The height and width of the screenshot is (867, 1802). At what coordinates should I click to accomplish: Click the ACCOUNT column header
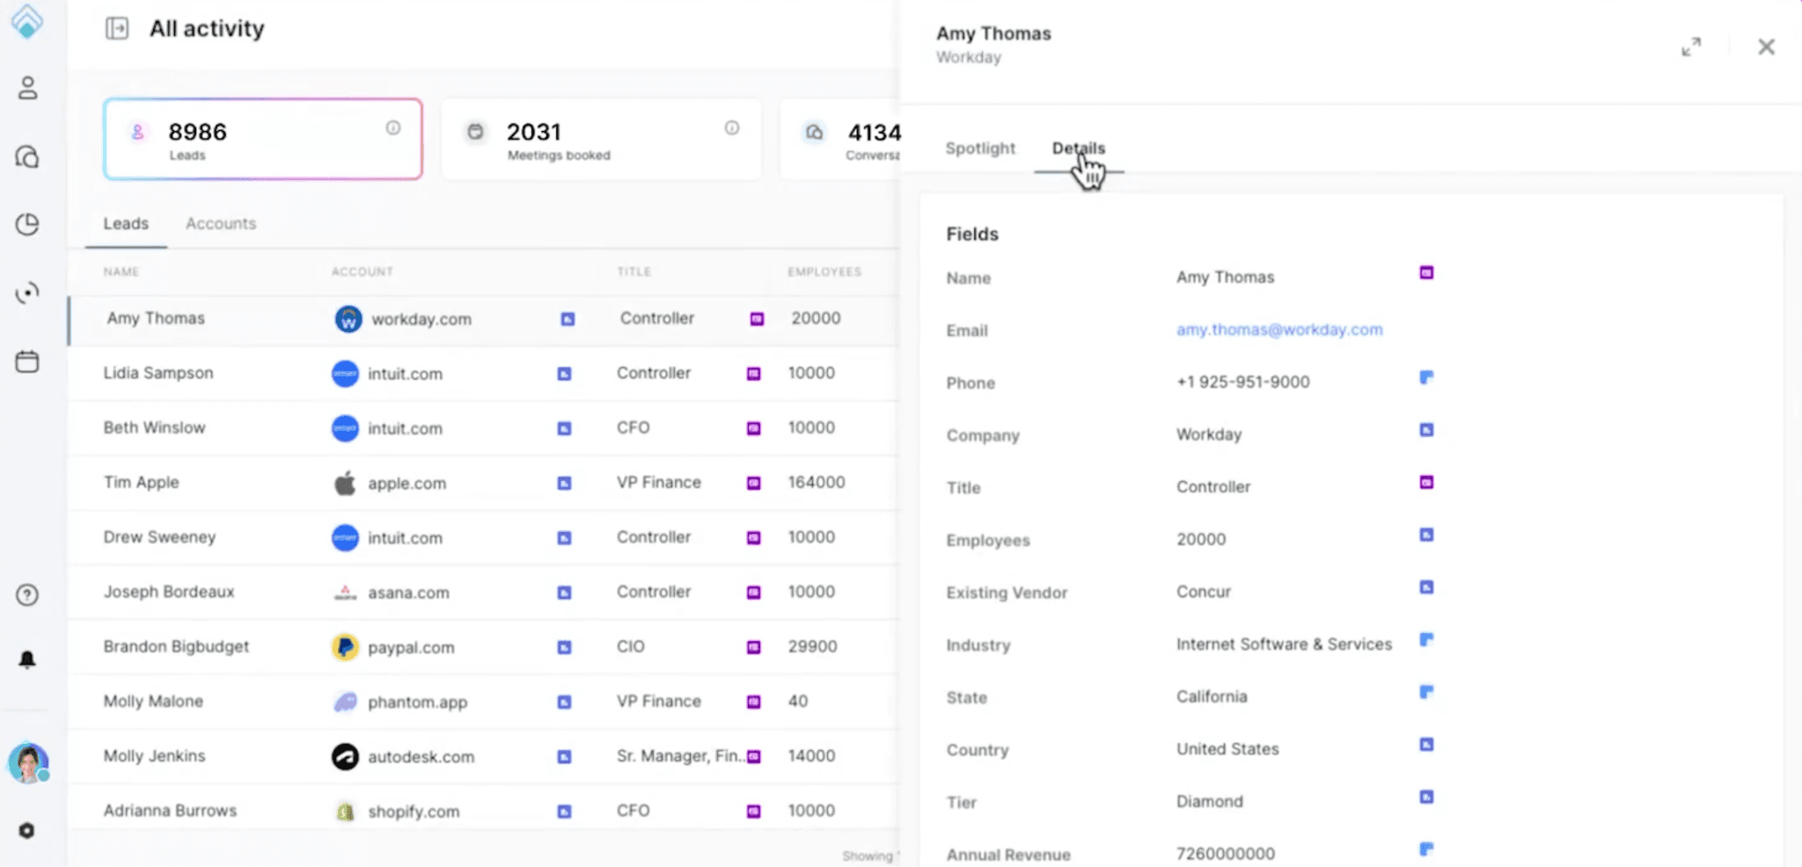click(x=363, y=272)
